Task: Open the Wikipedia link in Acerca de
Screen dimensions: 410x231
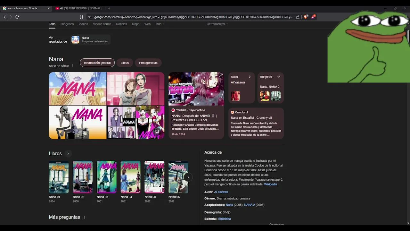Action: tap(270, 184)
